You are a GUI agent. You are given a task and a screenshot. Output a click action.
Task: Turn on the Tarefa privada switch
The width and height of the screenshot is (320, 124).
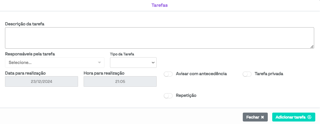coord(247,74)
